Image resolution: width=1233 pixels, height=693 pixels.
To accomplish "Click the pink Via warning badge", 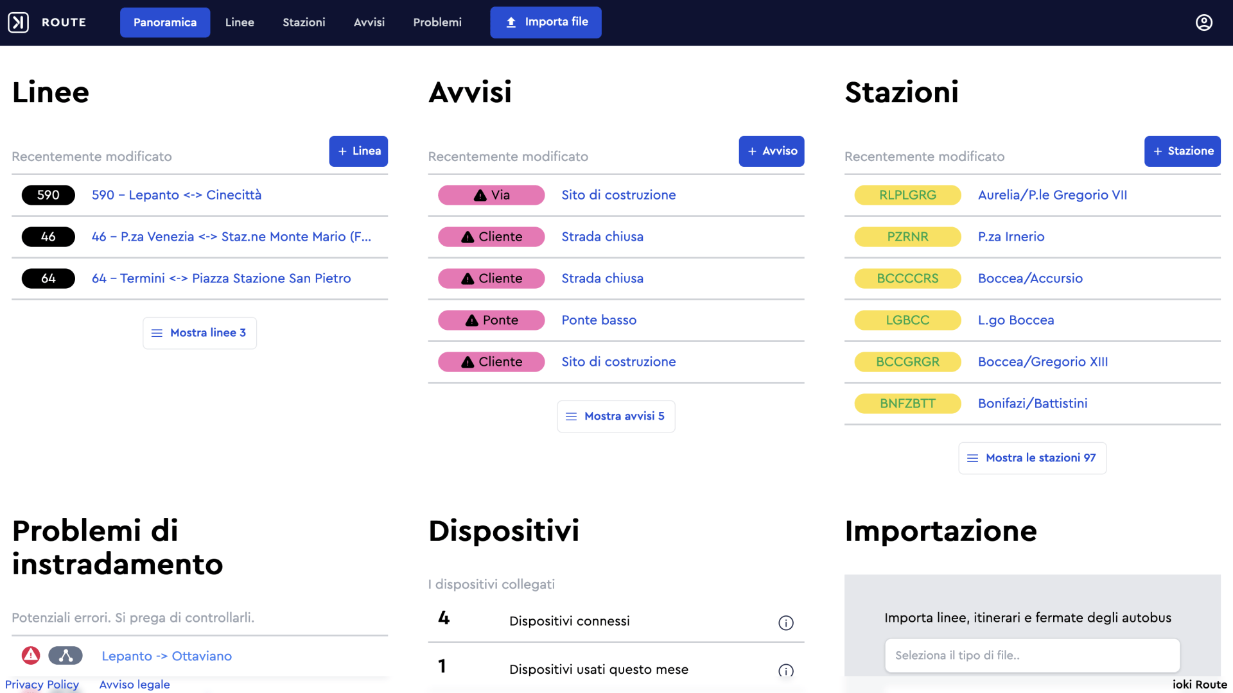I will [x=491, y=195].
